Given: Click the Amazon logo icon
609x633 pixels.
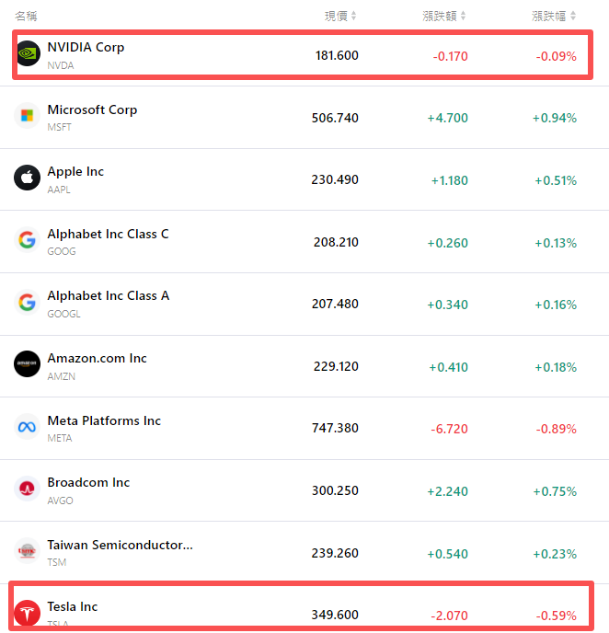Looking at the screenshot, I should click(x=28, y=364).
